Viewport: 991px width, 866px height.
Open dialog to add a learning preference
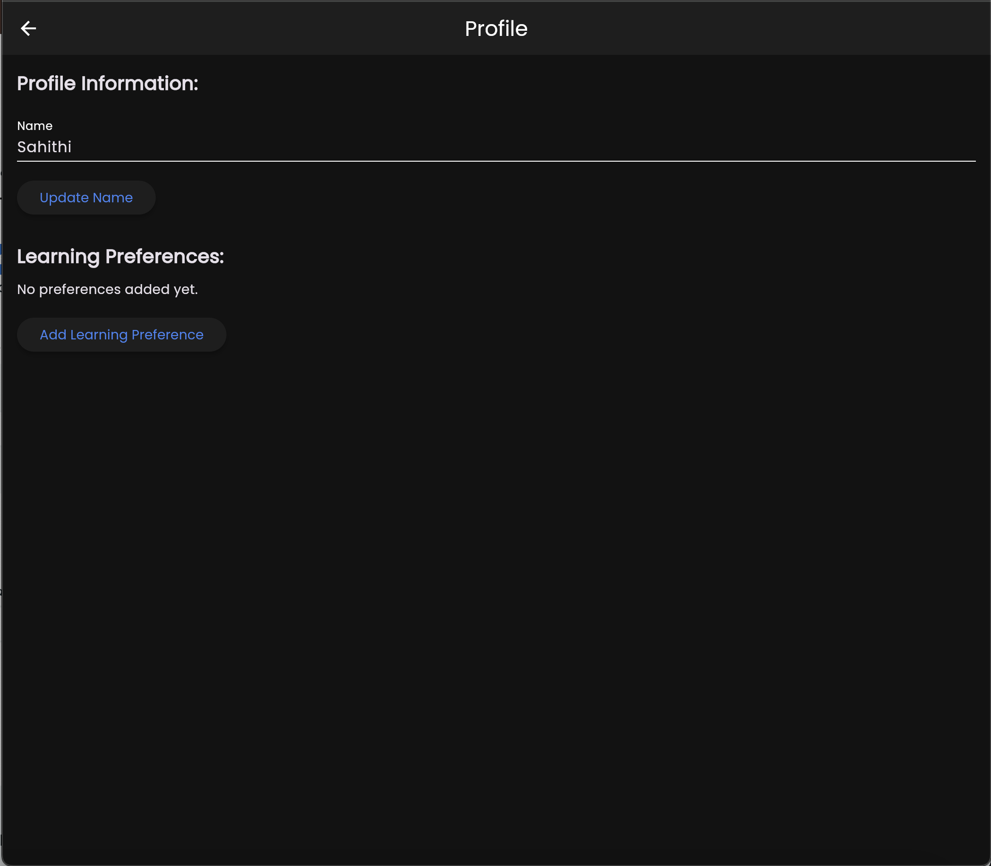[x=121, y=335]
